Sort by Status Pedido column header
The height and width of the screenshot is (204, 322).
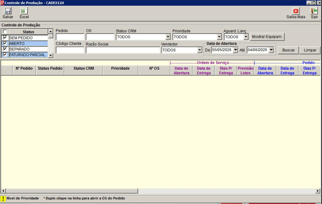(50, 70)
